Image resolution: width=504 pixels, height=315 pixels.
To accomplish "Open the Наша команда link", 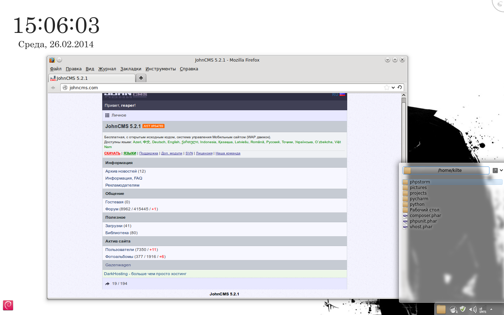I will tap(228, 153).
